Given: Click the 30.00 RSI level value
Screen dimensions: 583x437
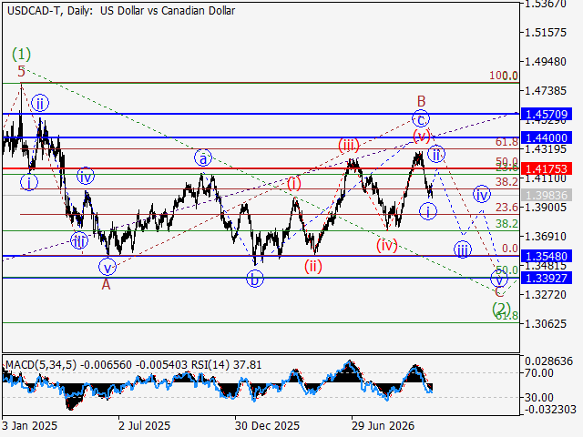Looking at the screenshot, I should tap(539, 398).
